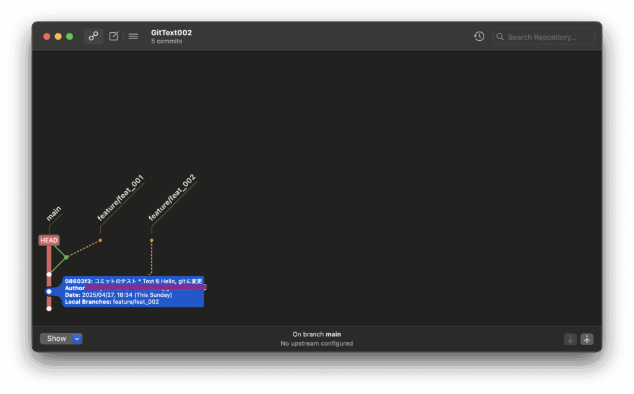
Task: Close the GitText002 window
Action: tap(46, 36)
